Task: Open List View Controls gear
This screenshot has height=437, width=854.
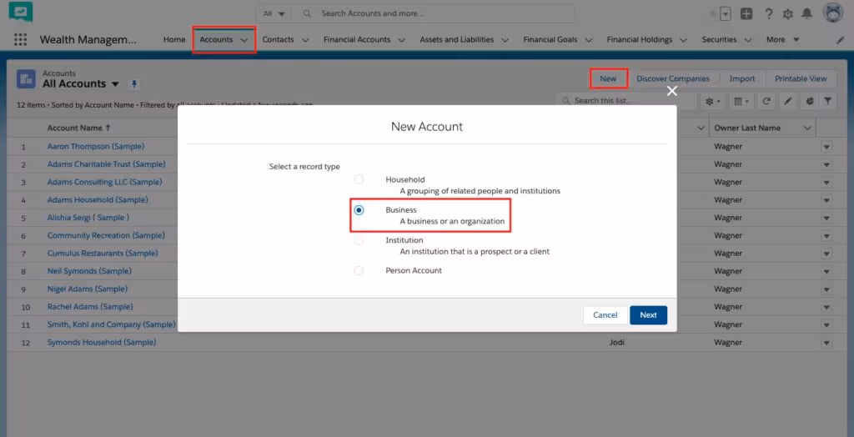Action: (713, 102)
